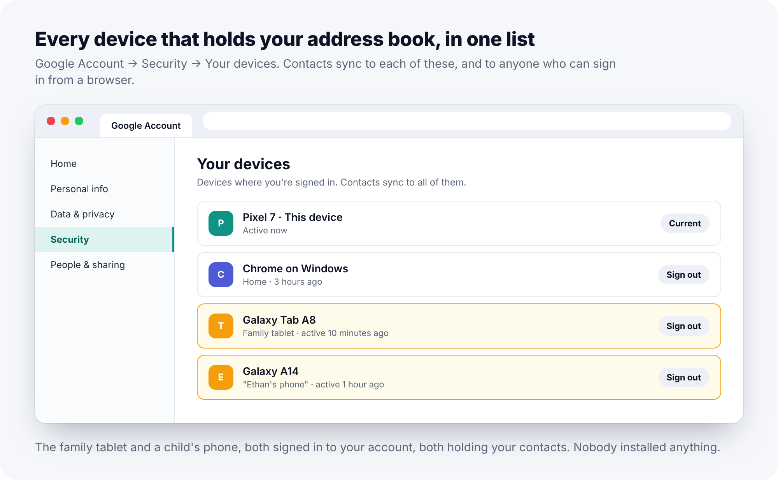Screen dimensions: 778x480
Task: Click the 'Active now' status text
Action: tap(265, 231)
